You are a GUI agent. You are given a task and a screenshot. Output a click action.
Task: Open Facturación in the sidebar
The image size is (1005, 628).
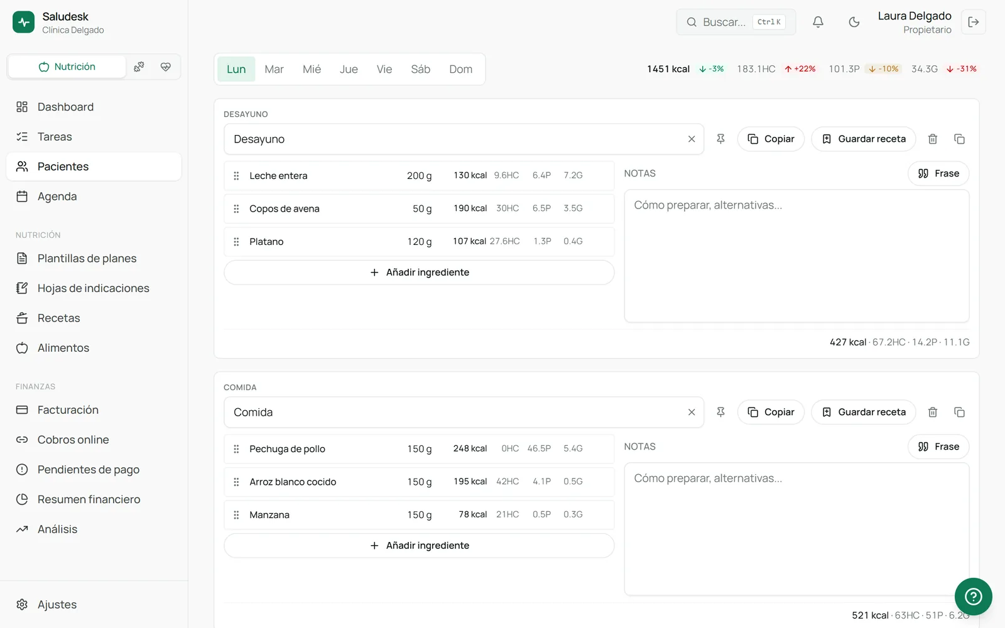point(94,409)
